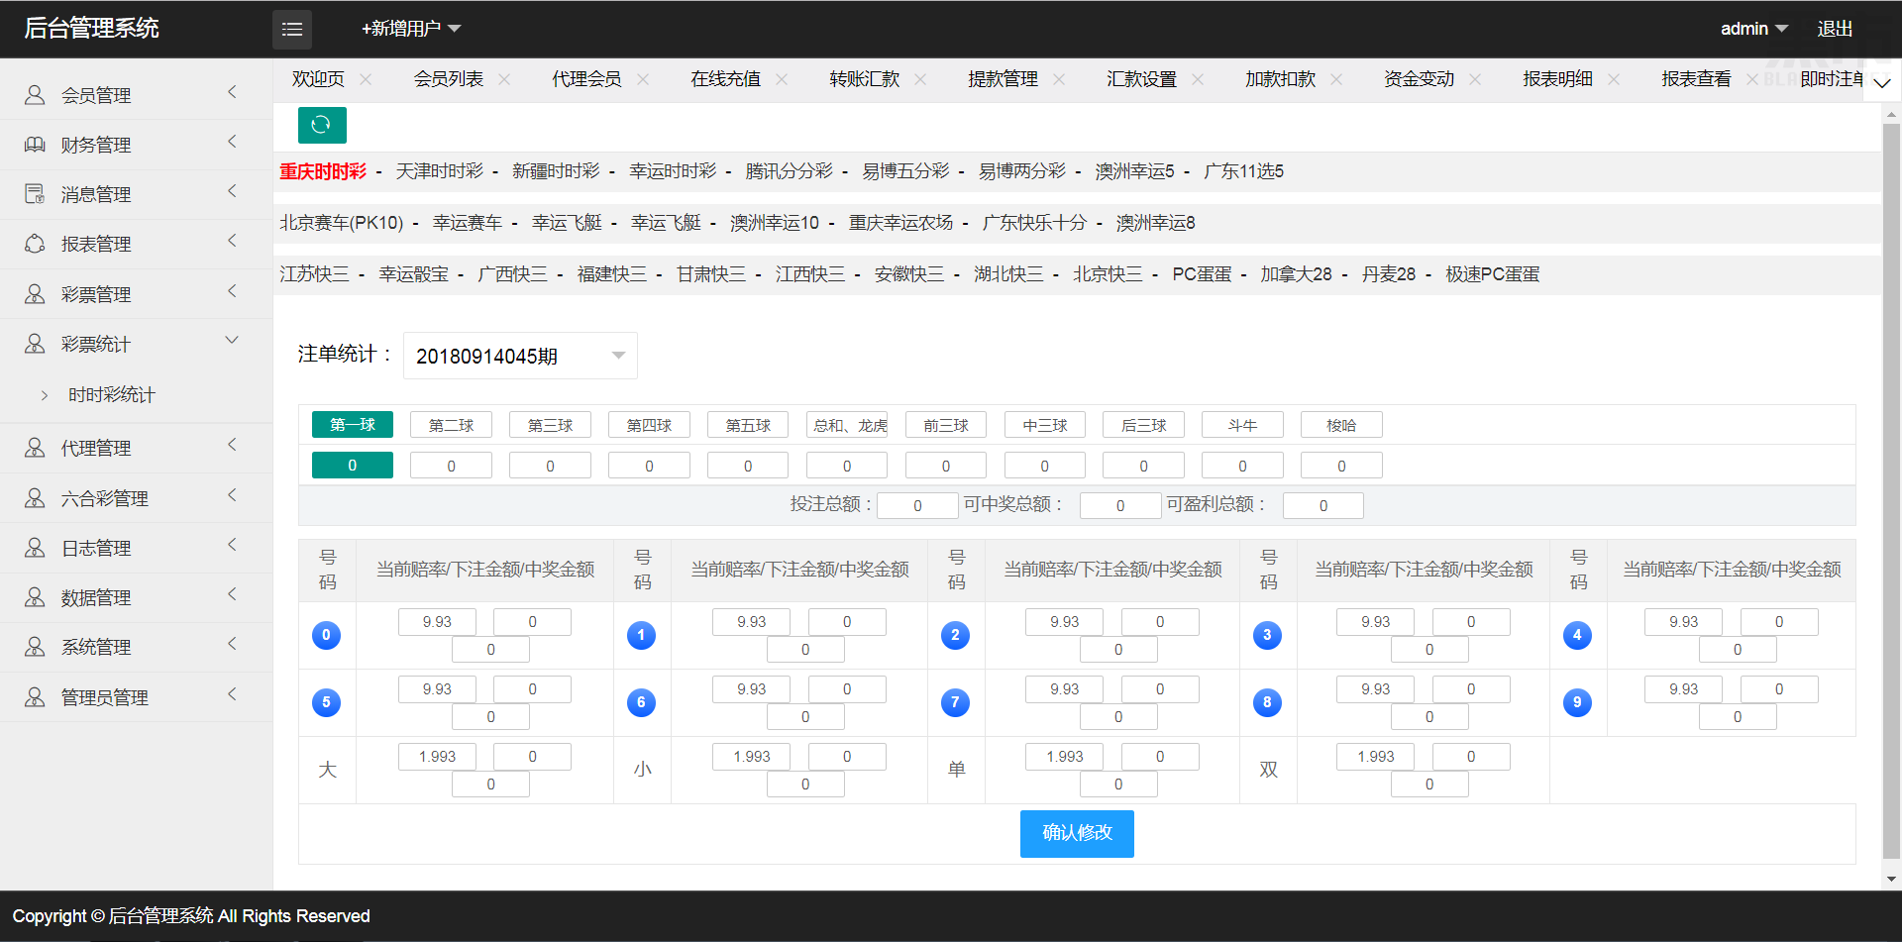This screenshot has width=1902, height=942.
Task: Click the 数据管理 person icon
Action: point(35,597)
